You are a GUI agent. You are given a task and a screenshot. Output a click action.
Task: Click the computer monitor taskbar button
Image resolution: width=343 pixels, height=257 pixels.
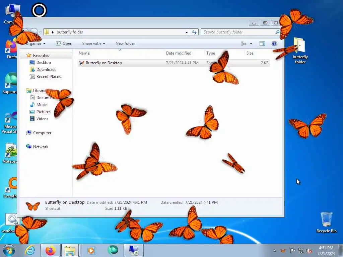pos(134,250)
